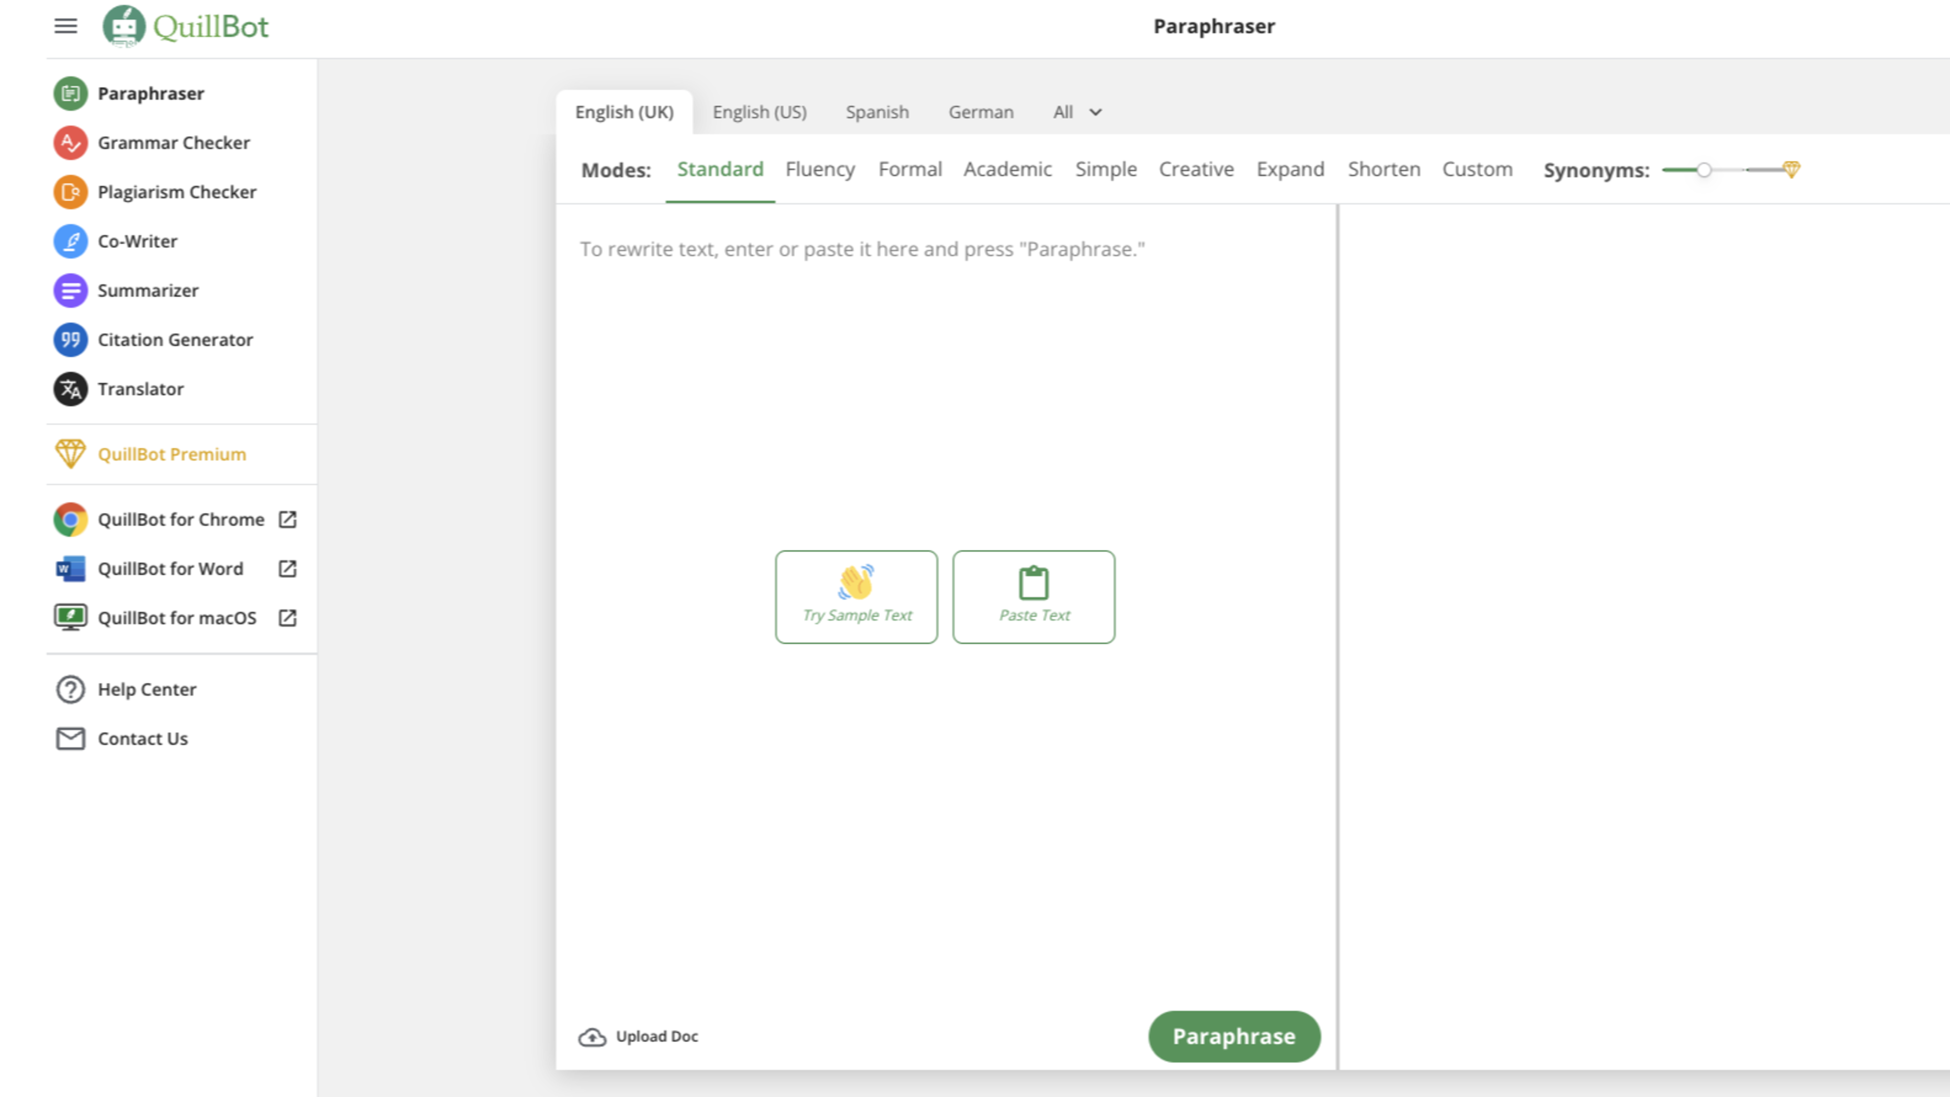This screenshot has width=1950, height=1097.
Task: Click the Try Sample Text button
Action: click(x=857, y=596)
